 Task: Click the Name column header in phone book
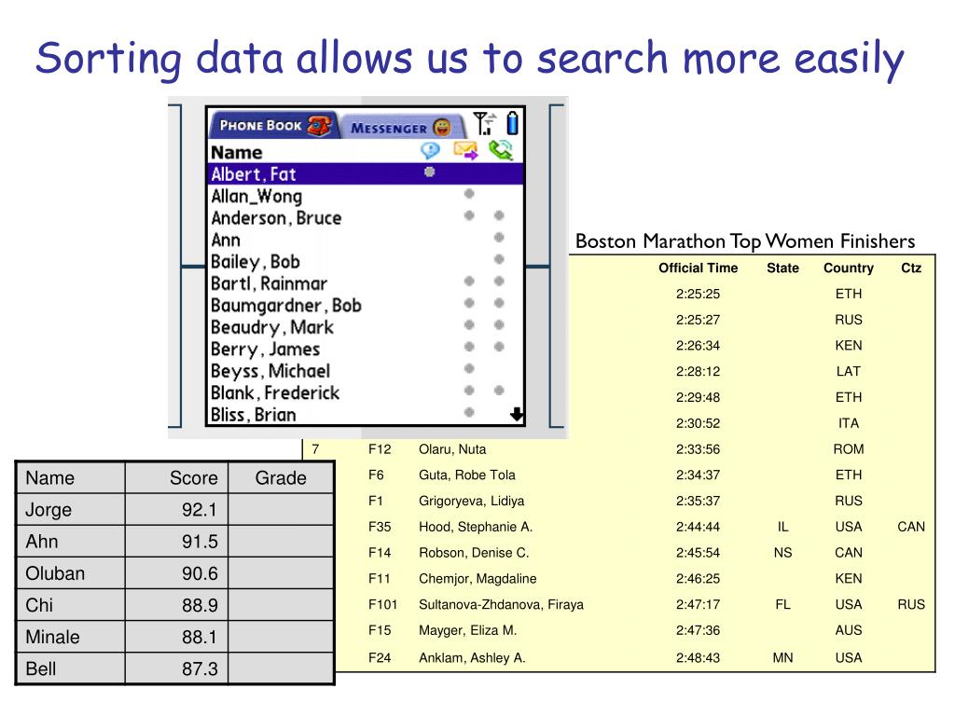tap(236, 152)
